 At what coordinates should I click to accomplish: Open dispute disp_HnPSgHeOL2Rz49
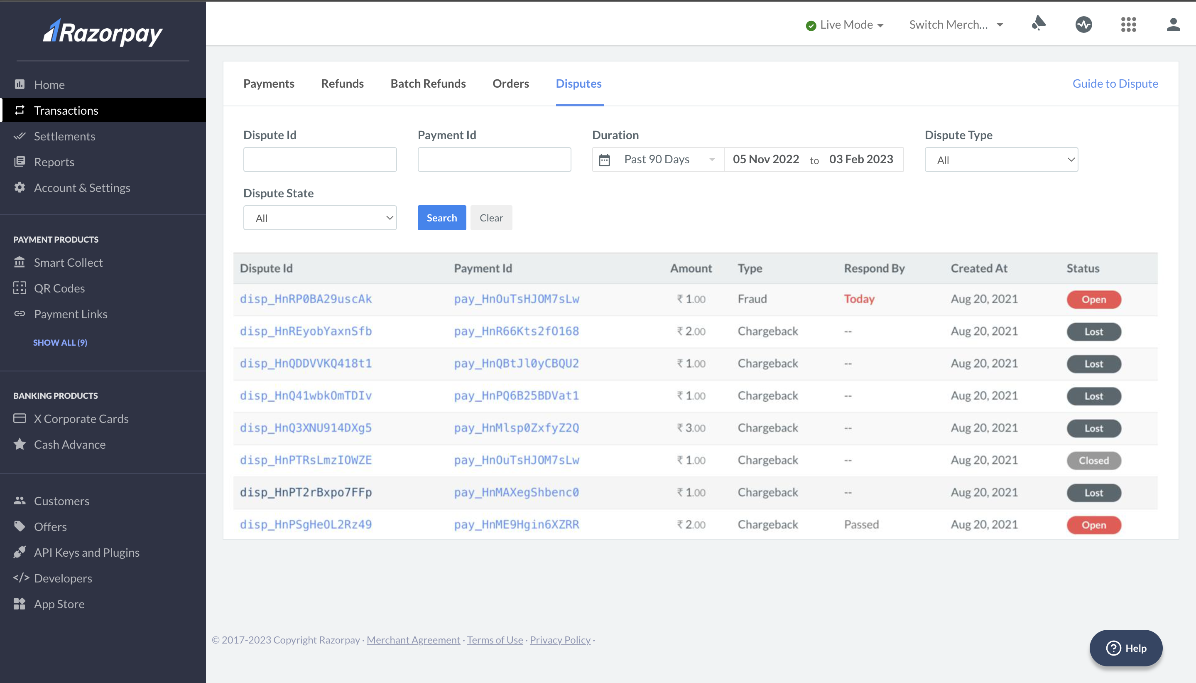click(306, 524)
